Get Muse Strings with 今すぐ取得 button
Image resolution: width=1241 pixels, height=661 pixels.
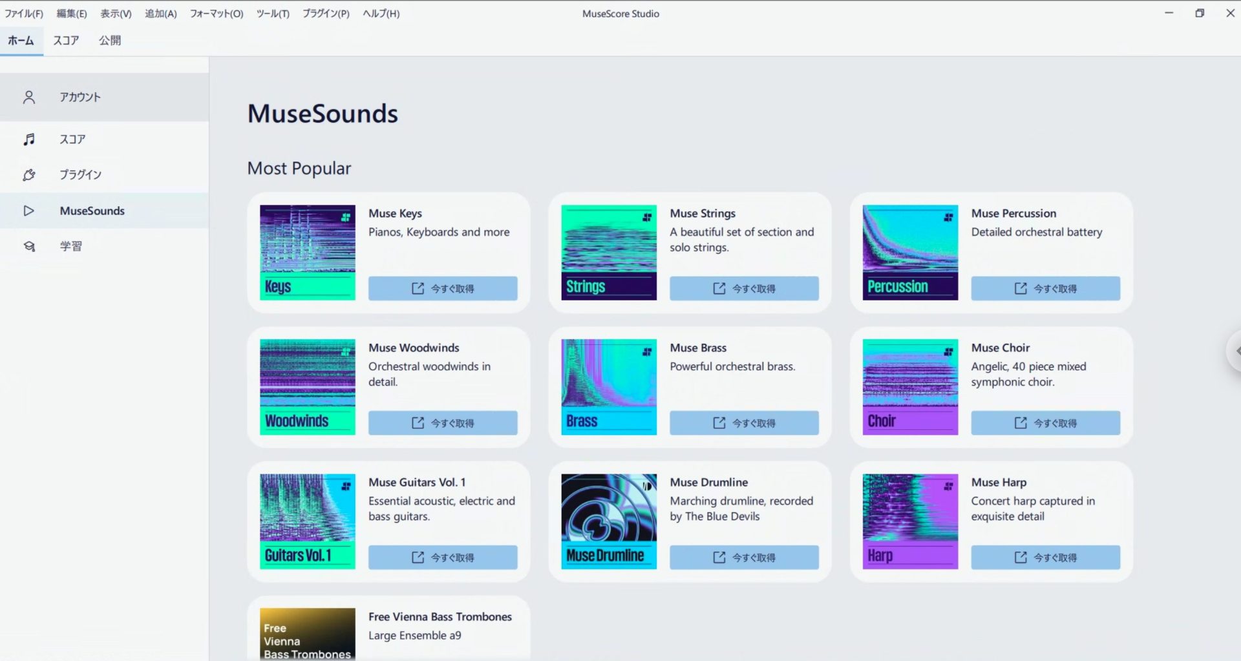point(744,288)
